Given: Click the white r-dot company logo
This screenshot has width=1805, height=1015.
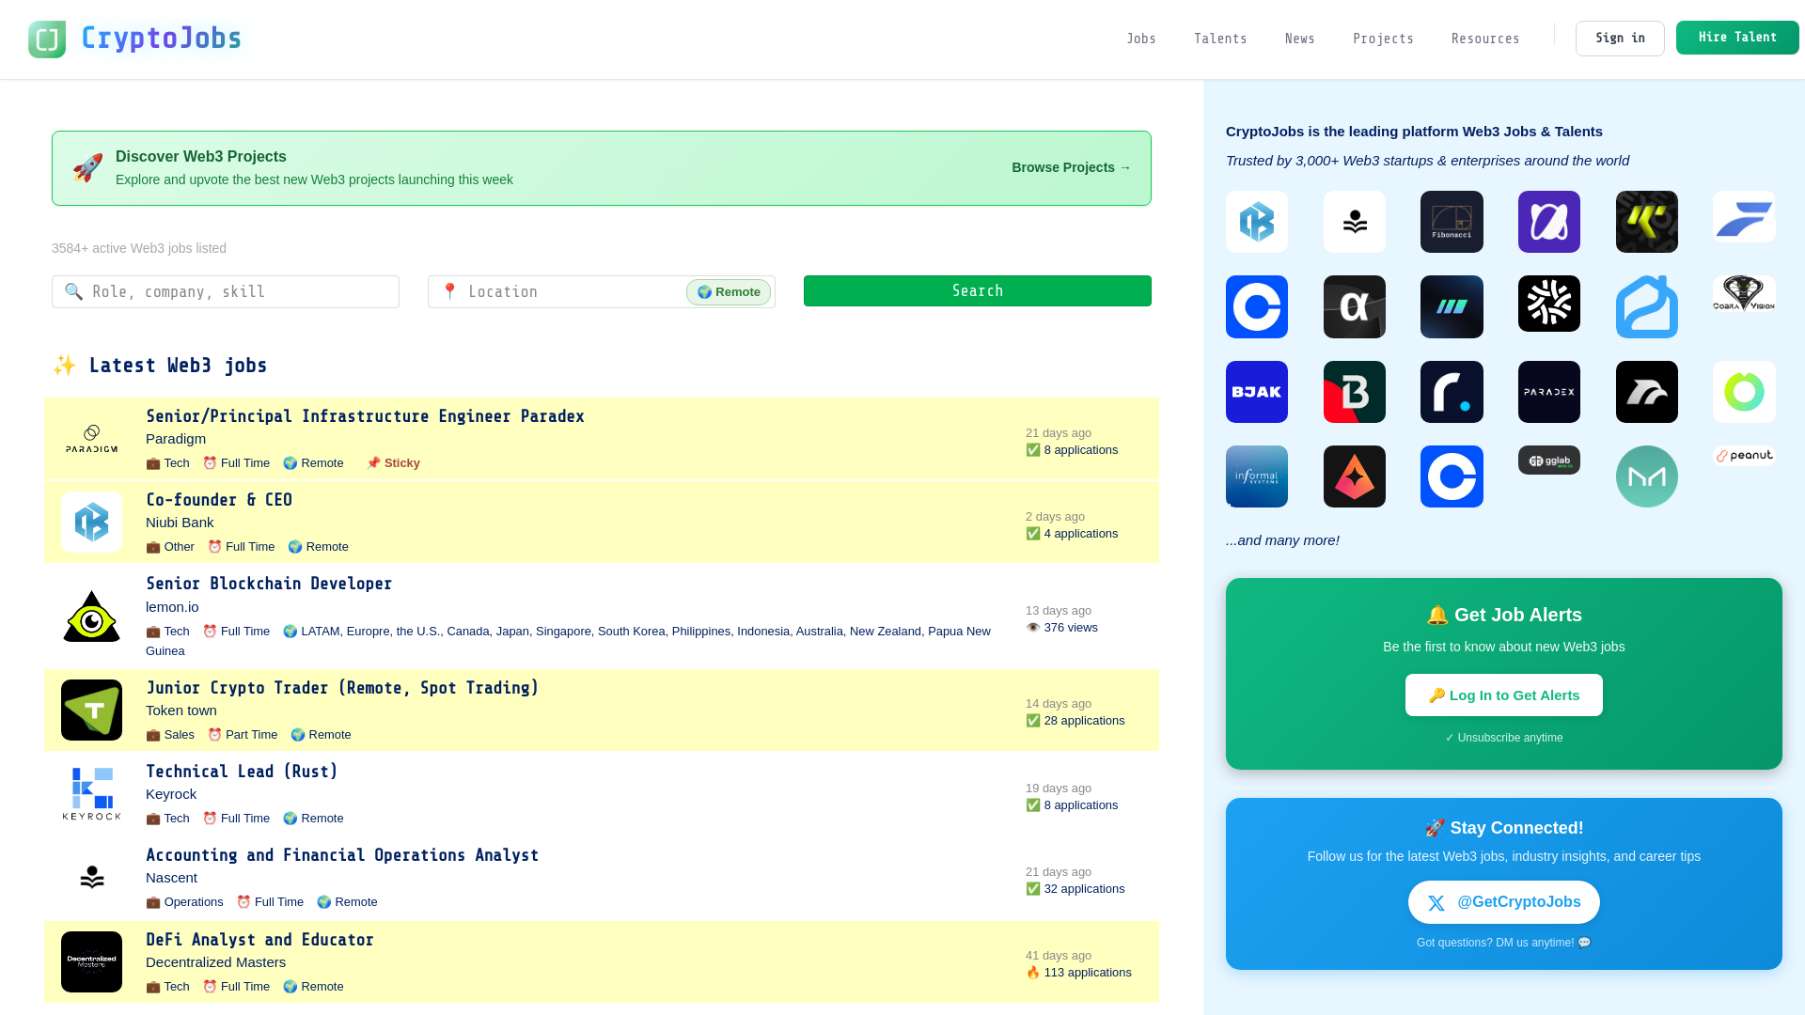Looking at the screenshot, I should click(1452, 392).
